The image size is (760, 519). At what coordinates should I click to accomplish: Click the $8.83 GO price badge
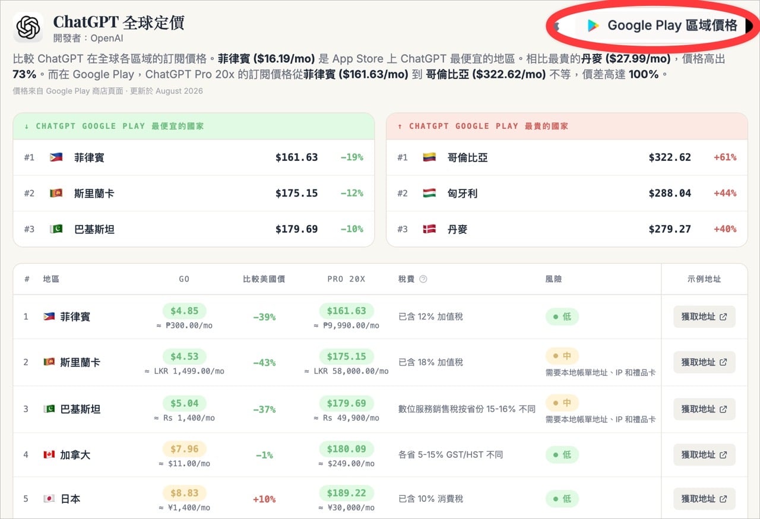click(185, 493)
